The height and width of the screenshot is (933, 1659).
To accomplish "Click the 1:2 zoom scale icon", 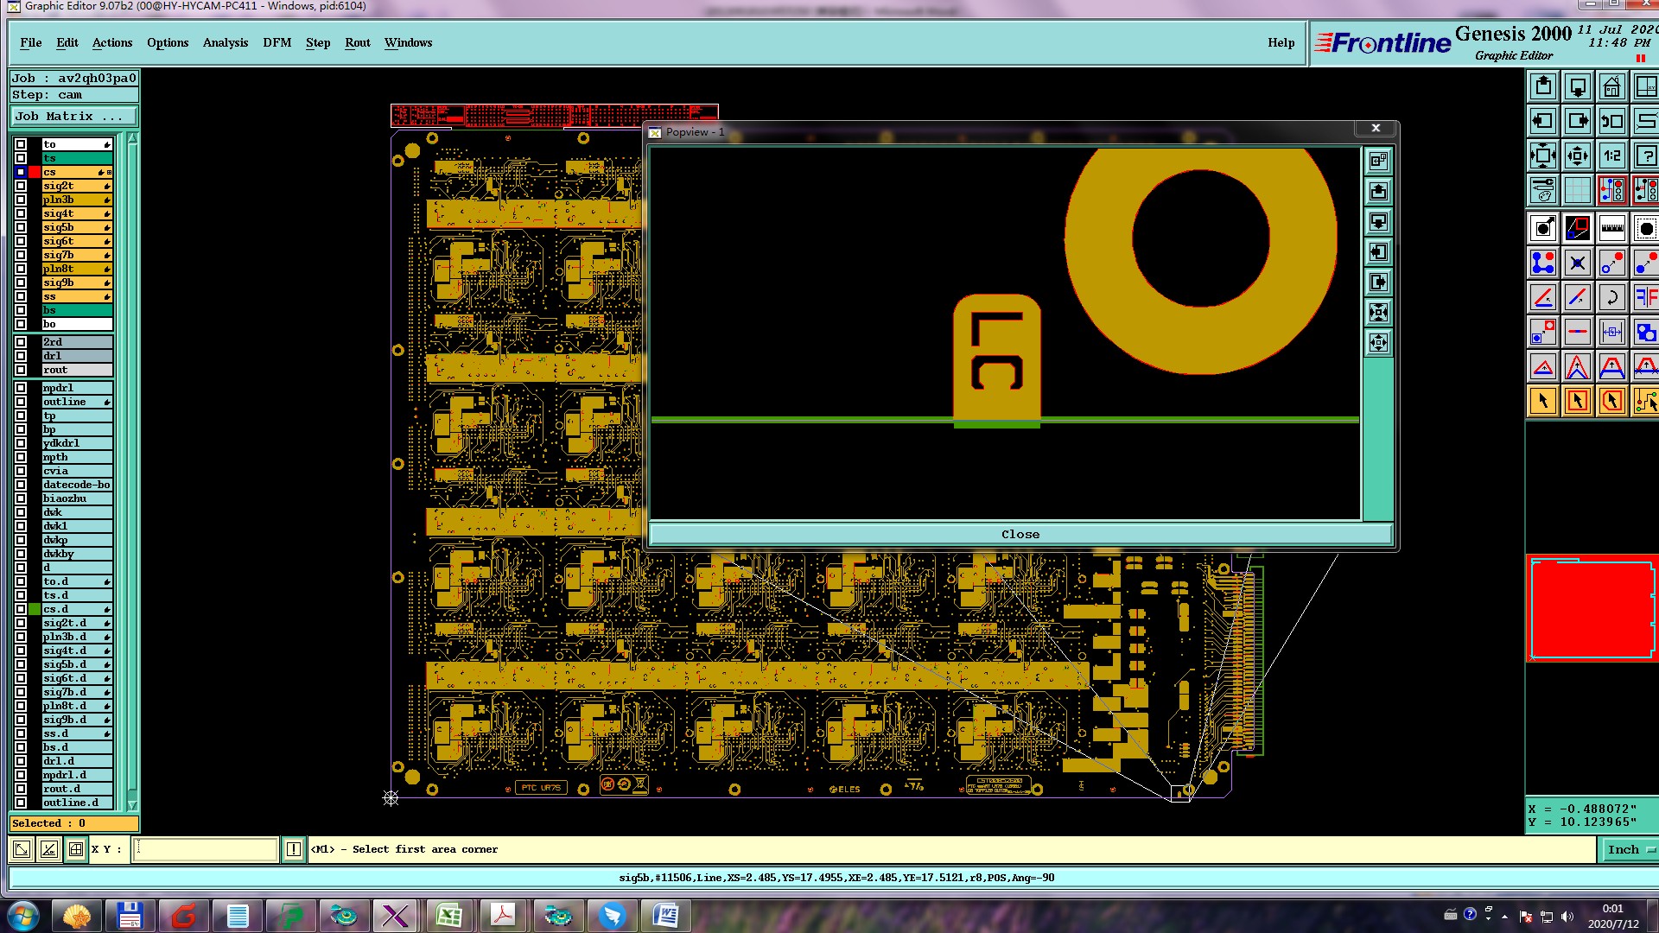I will tap(1611, 155).
